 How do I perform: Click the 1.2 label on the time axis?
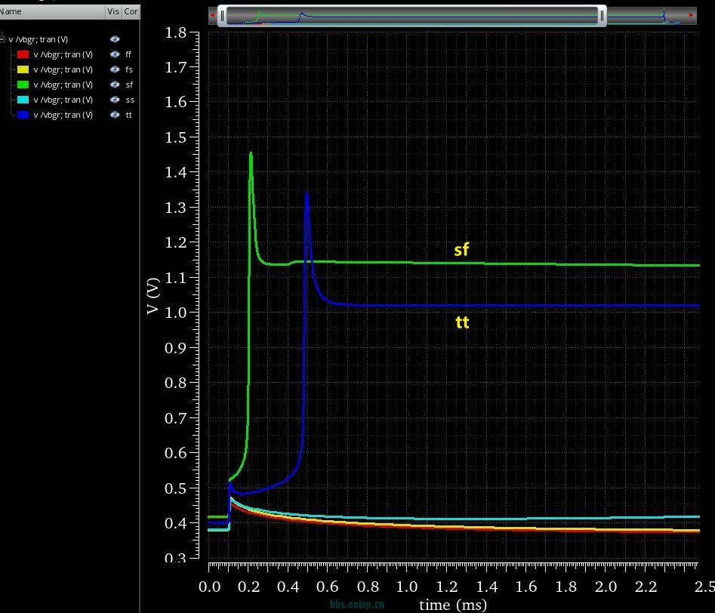tap(447, 586)
